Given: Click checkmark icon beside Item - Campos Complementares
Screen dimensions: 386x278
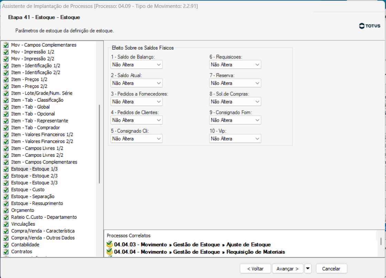Looking at the screenshot, I should click(6, 162).
